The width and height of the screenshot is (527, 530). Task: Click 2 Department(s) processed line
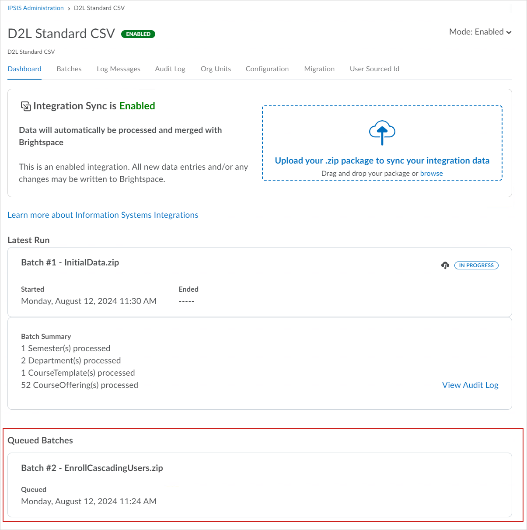tap(71, 360)
